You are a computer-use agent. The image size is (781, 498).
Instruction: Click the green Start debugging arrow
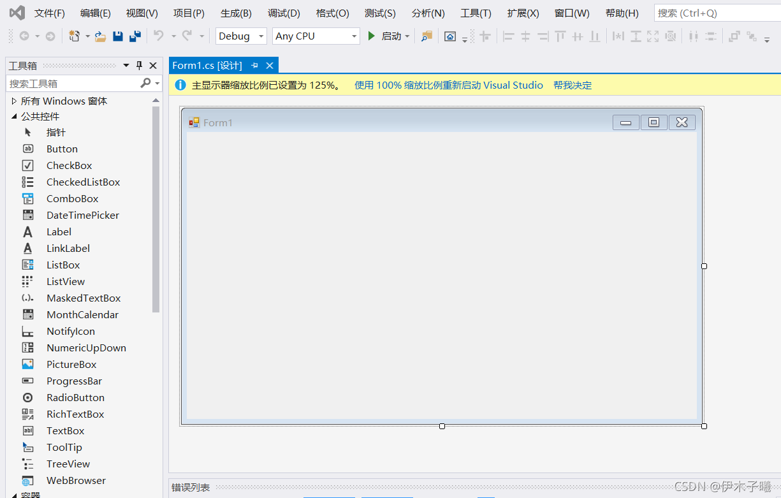[372, 36]
